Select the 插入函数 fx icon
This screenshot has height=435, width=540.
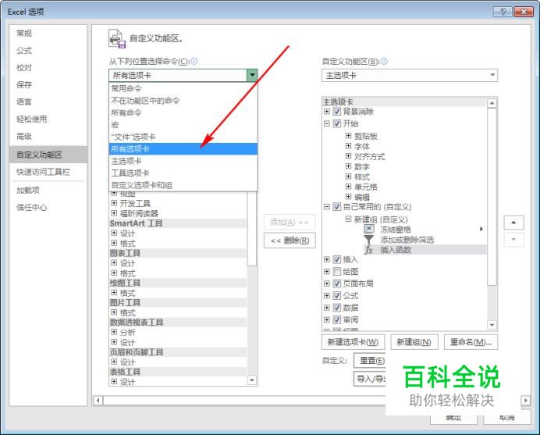[x=369, y=249]
